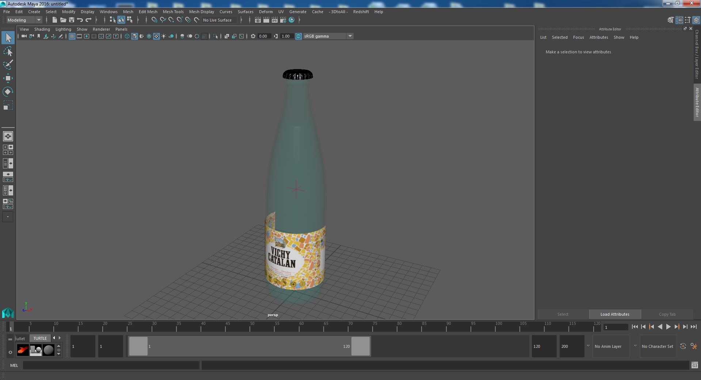Viewport: 701px width, 380px height.
Task: Save the scene with the disk icon
Action: (x=72, y=20)
